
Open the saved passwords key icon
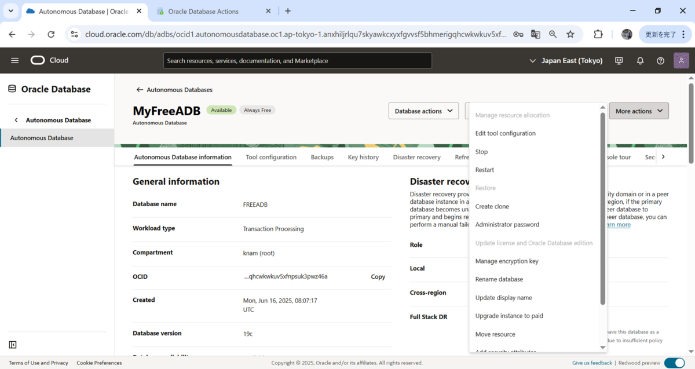[518, 34]
